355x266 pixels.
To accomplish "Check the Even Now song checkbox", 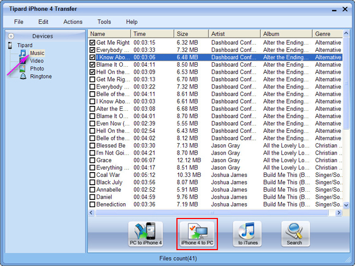I will 92,123.
